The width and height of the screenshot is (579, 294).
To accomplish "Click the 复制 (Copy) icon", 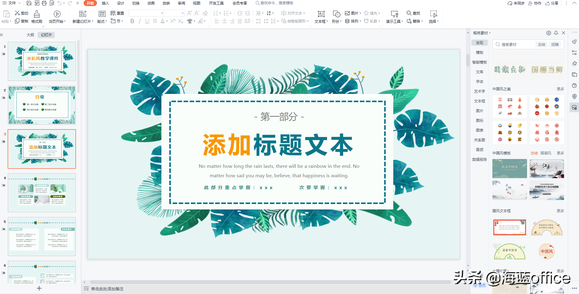I will point(17,21).
